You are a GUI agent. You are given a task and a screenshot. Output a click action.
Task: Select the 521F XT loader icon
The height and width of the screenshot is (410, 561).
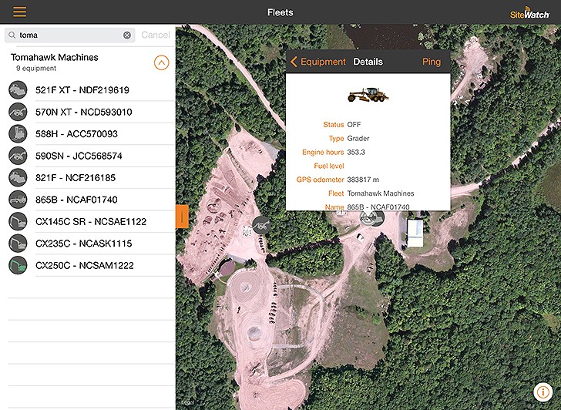point(18,90)
